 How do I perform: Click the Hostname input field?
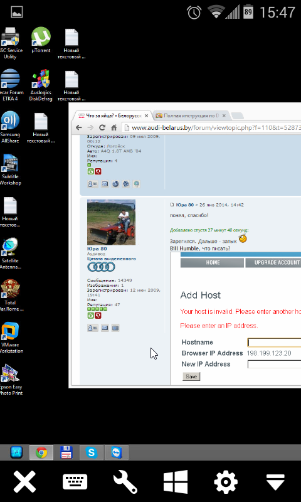(x=274, y=342)
